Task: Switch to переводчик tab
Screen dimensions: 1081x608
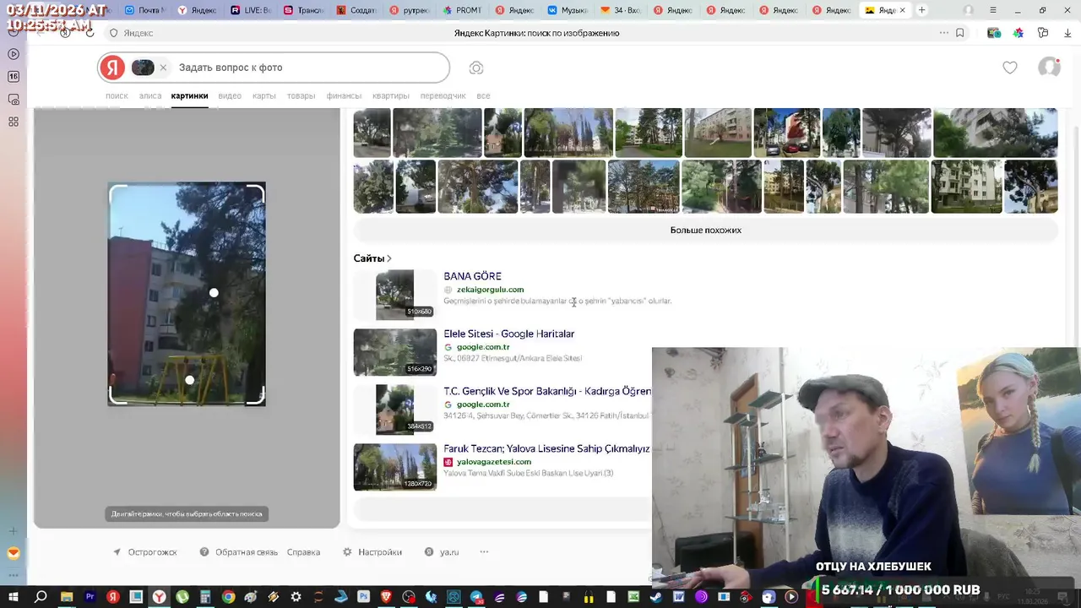Action: tap(443, 95)
